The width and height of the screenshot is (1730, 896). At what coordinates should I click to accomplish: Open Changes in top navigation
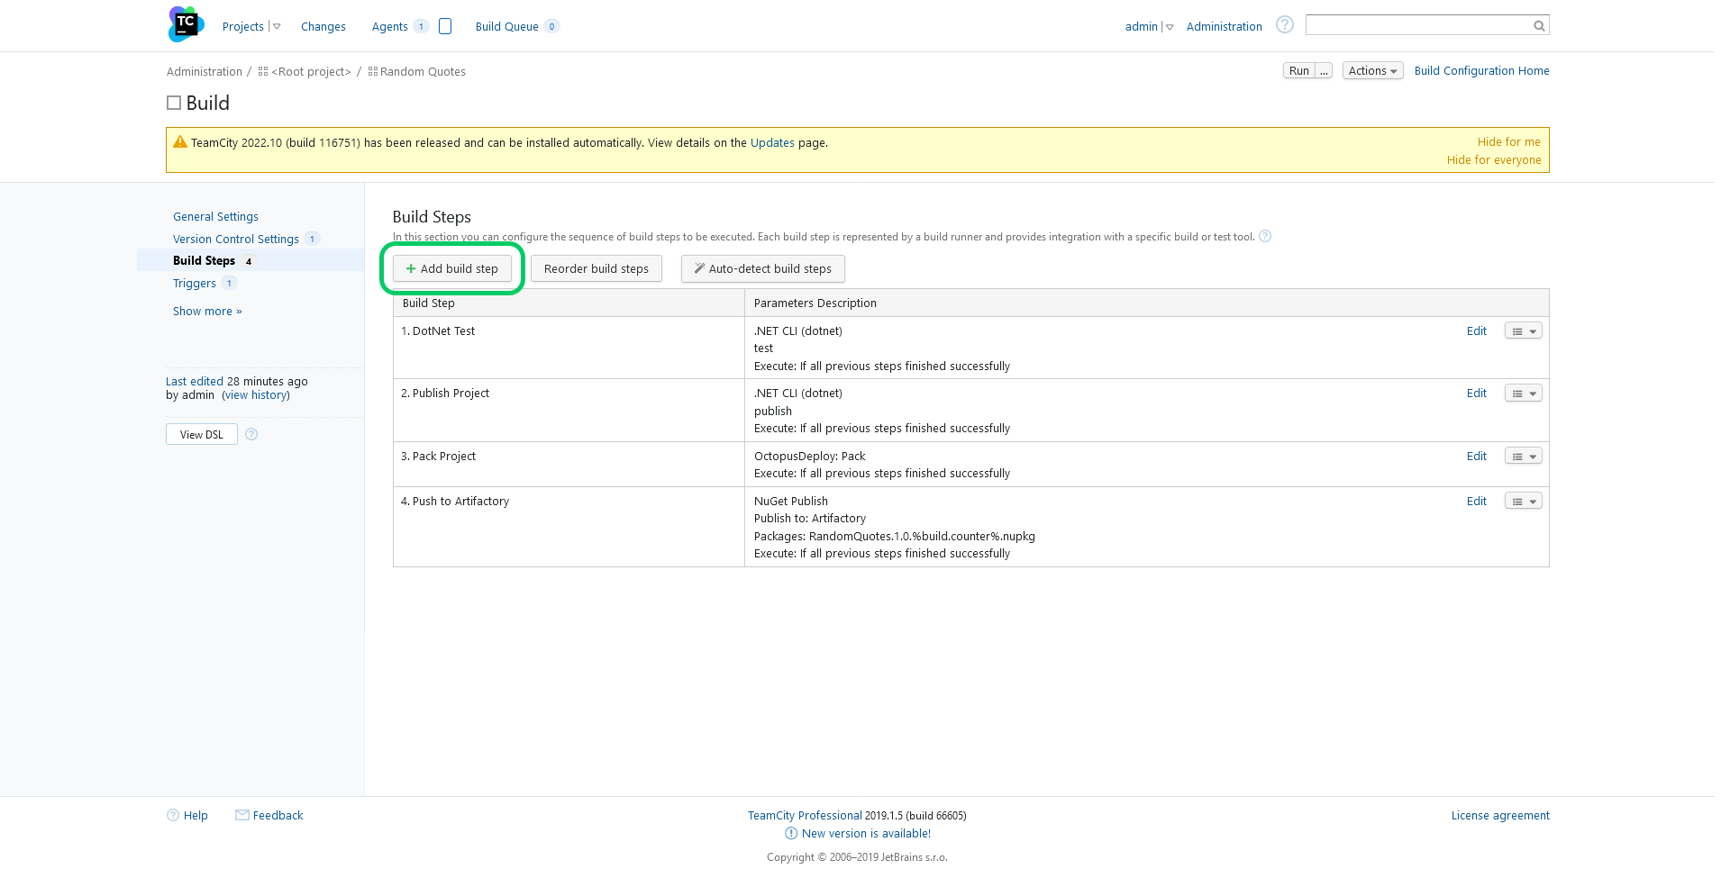pos(323,26)
